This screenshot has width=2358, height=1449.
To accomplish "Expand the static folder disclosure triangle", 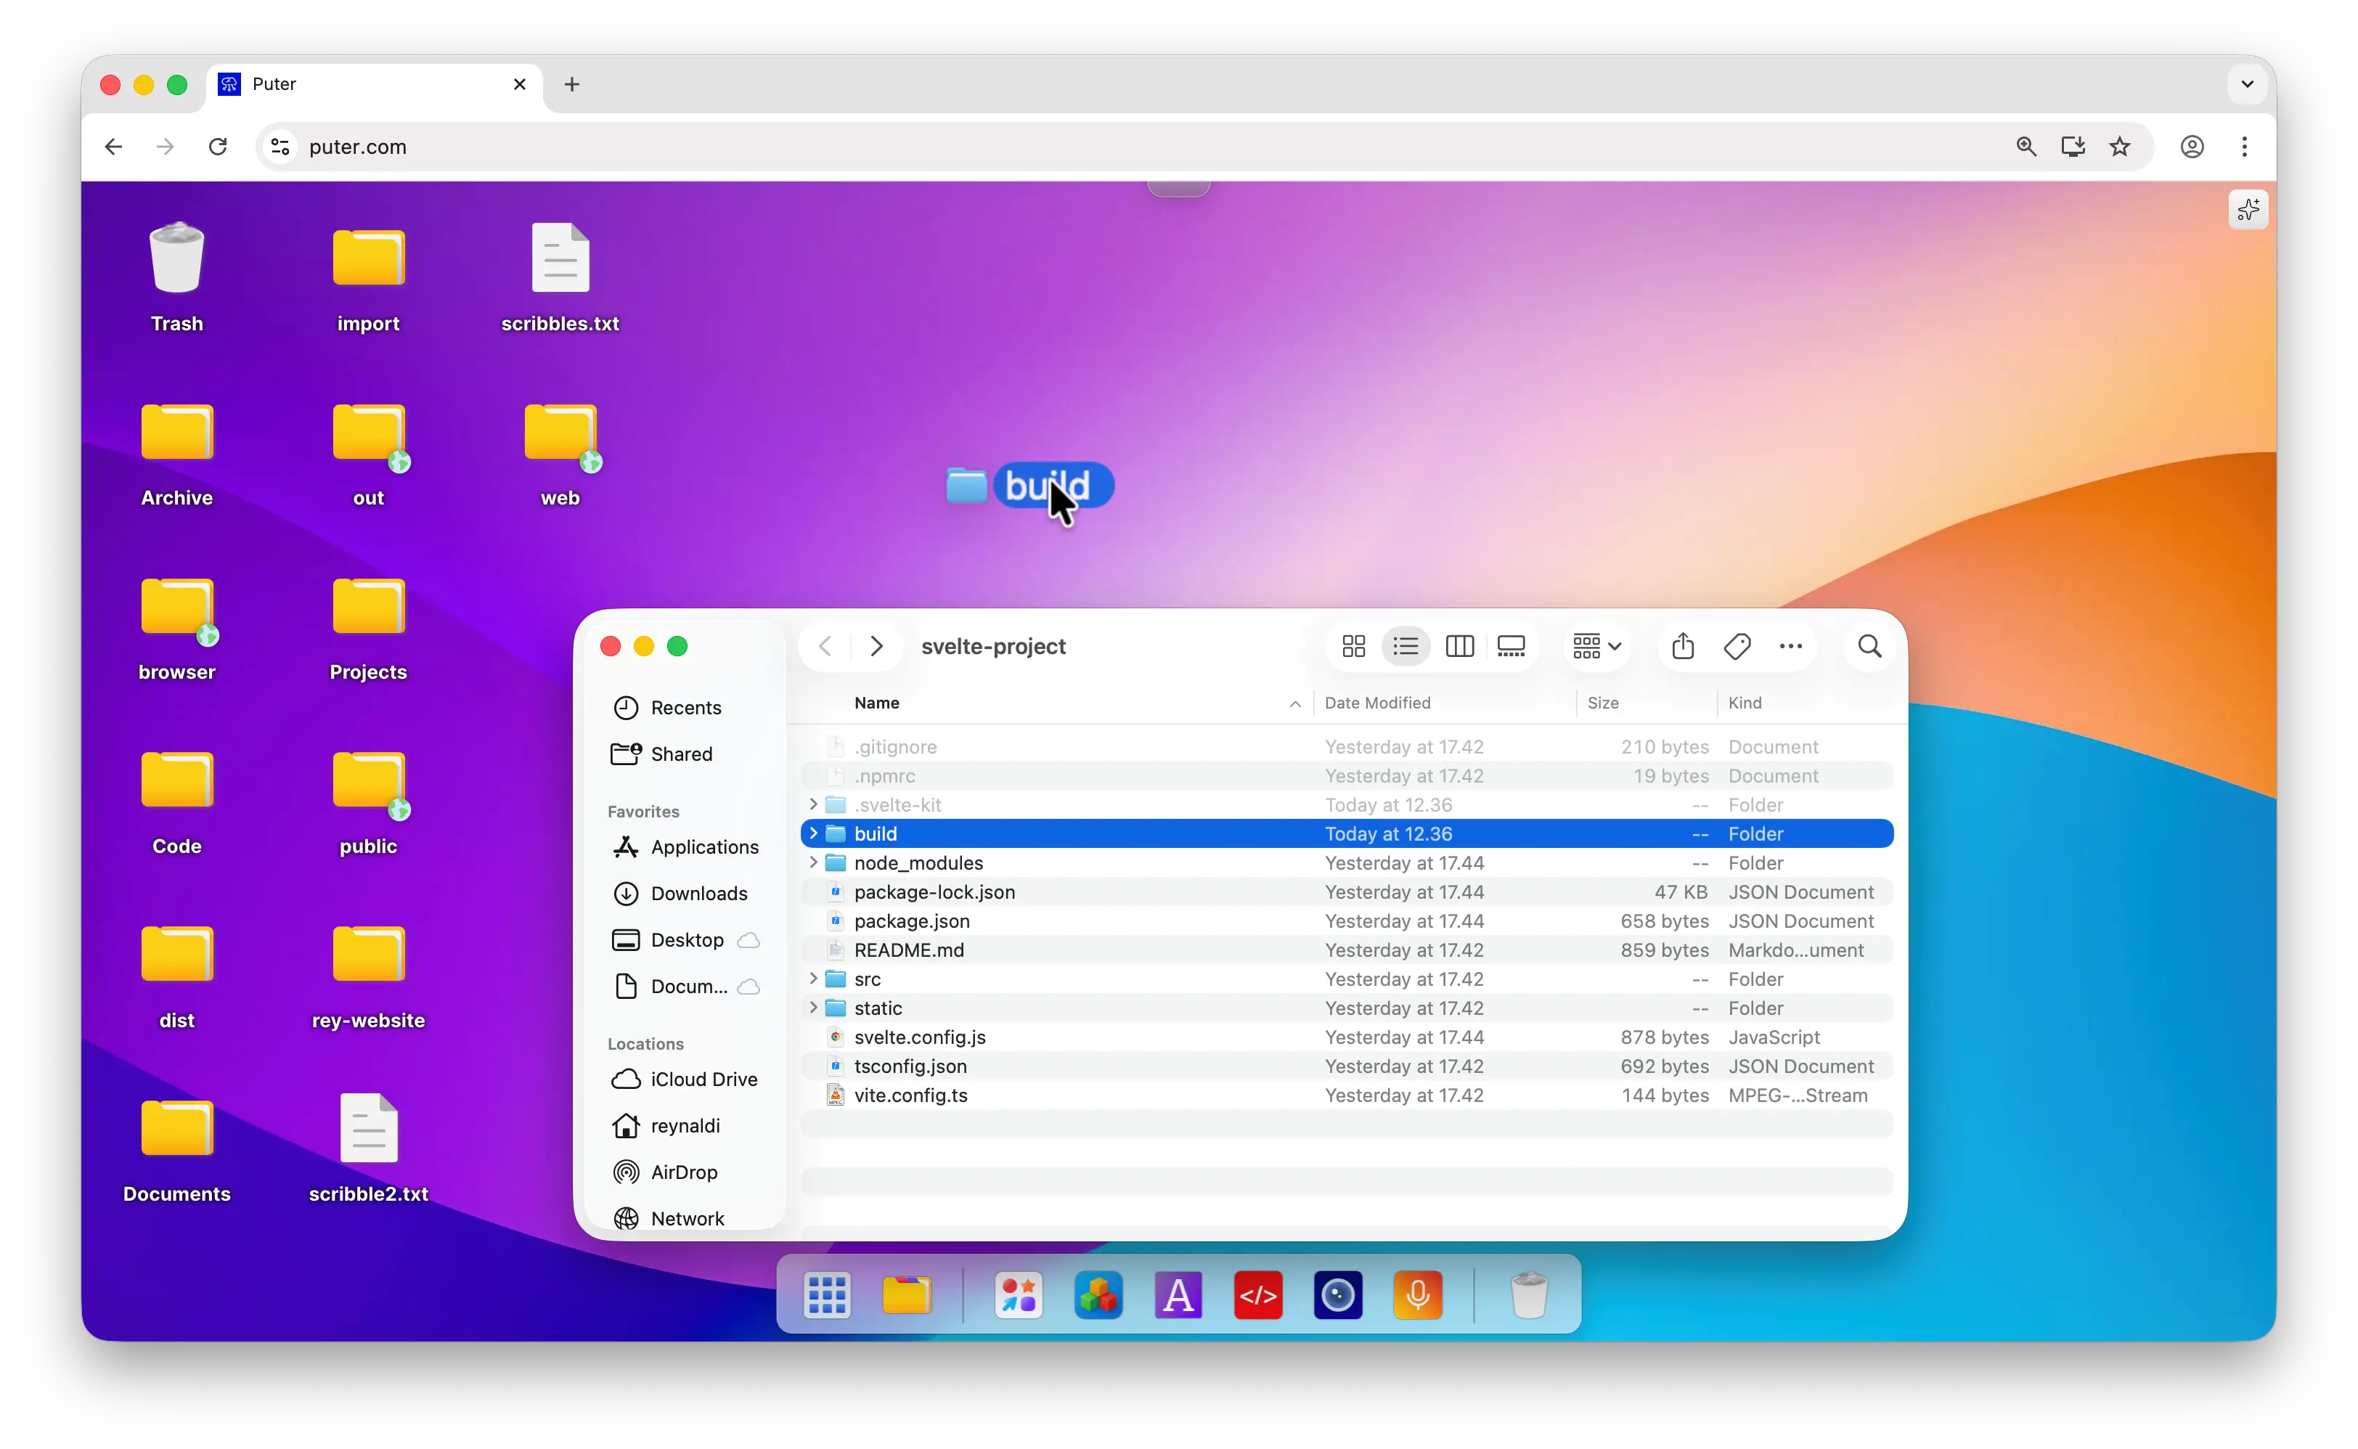I will point(812,1007).
